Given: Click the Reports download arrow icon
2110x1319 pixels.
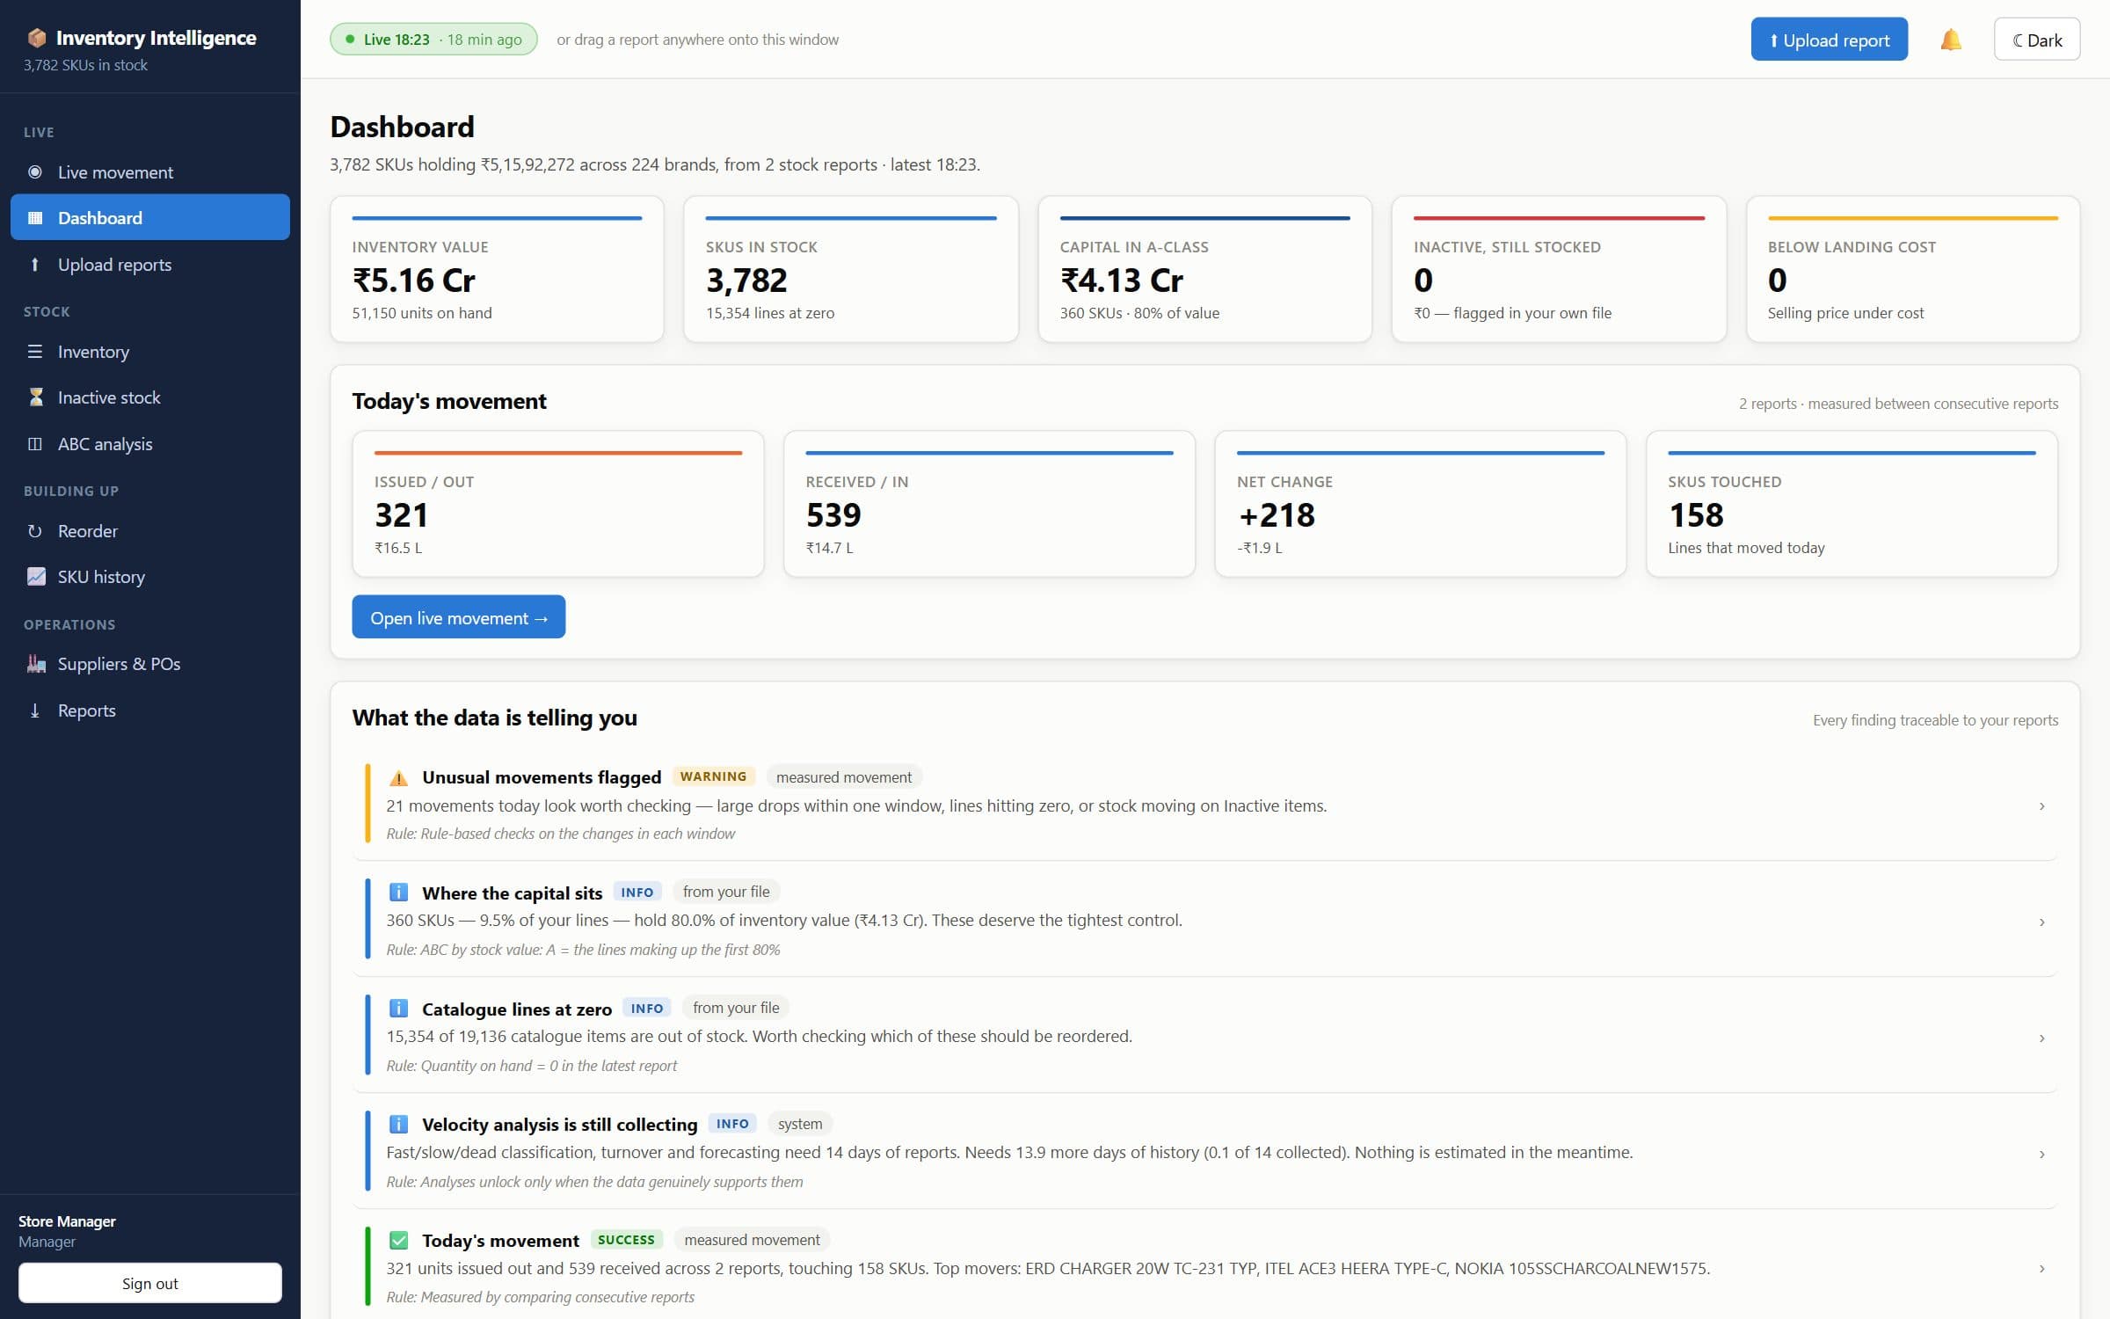Looking at the screenshot, I should (35, 711).
